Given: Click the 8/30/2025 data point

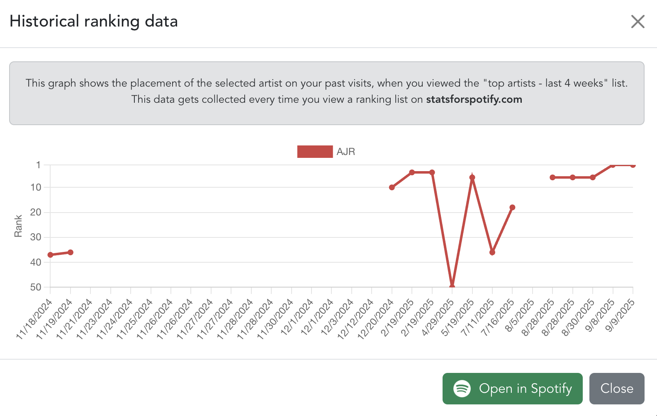Looking at the screenshot, I should [x=593, y=177].
